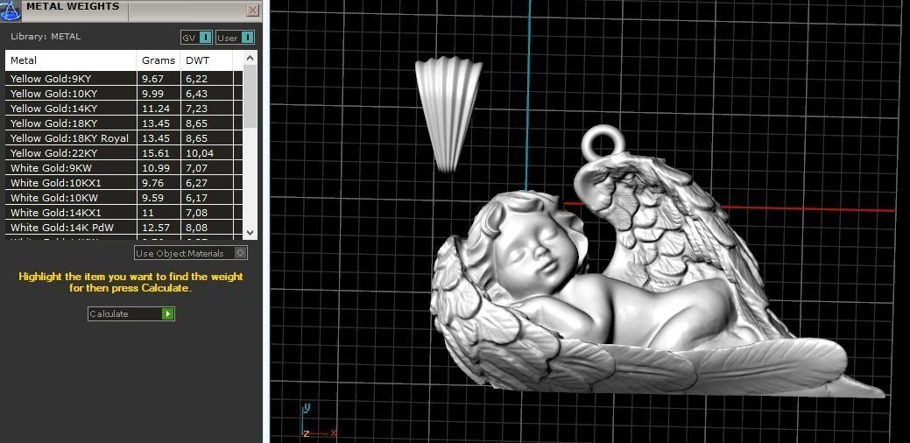The image size is (910, 443).
Task: Select Yellow Gold:22KY row
Action: click(123, 153)
